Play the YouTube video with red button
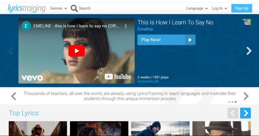This screenshot has height=136, width=259. (x=77, y=51)
